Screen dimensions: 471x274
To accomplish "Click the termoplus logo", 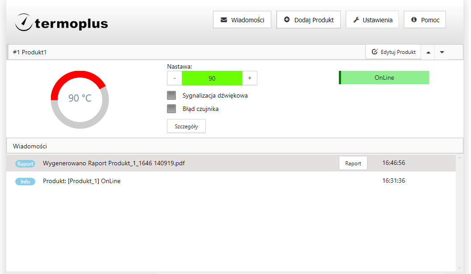I will 62,22.
